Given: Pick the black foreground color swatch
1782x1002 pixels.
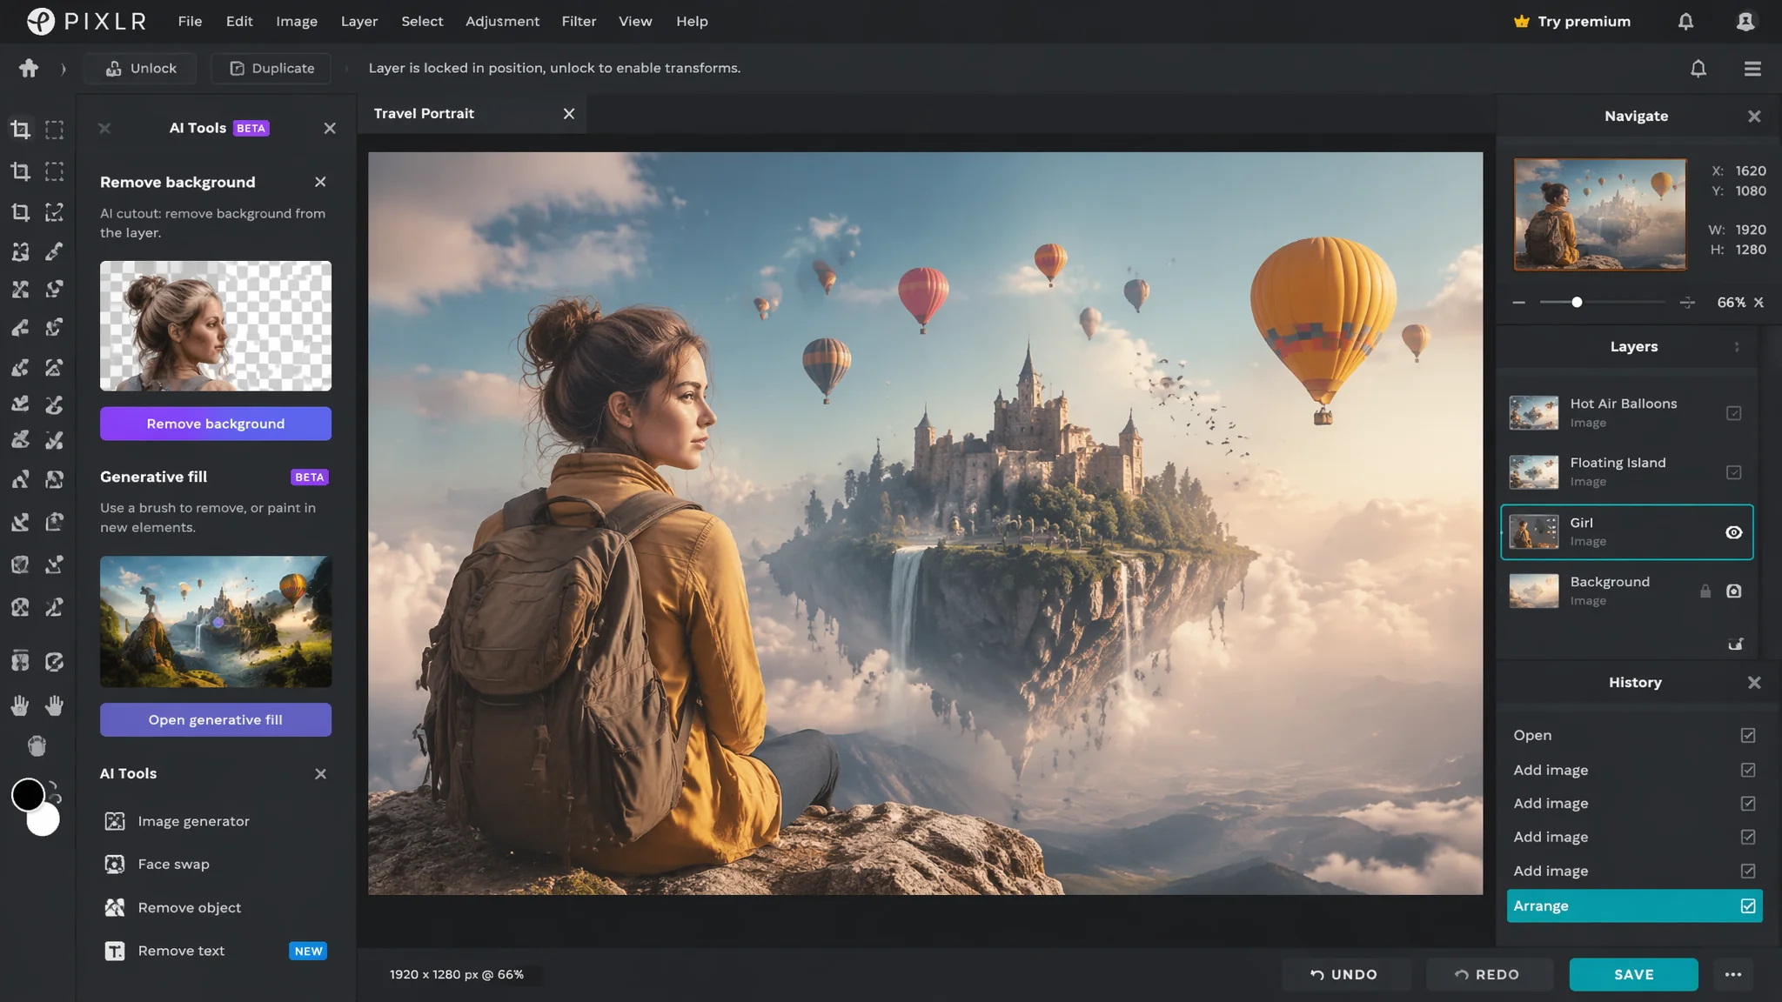Looking at the screenshot, I should click(28, 795).
